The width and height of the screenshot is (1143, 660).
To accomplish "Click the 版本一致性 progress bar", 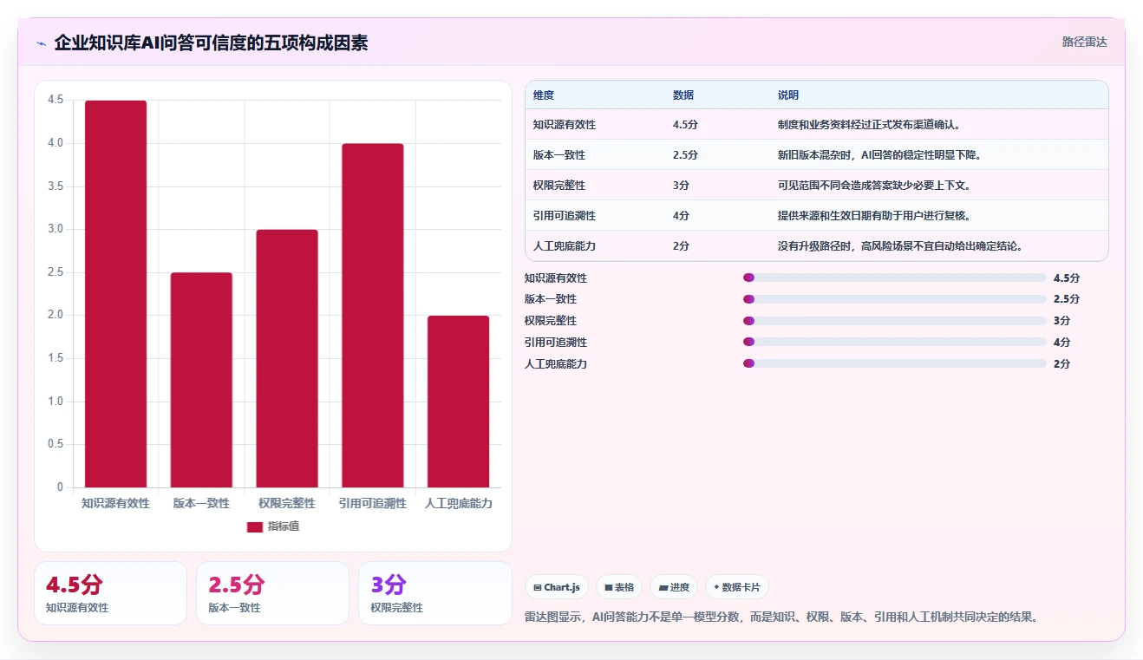I will pos(895,299).
